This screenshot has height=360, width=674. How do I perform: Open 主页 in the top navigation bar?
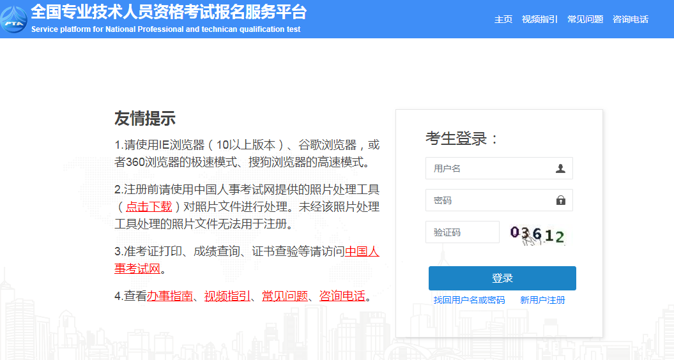point(503,19)
